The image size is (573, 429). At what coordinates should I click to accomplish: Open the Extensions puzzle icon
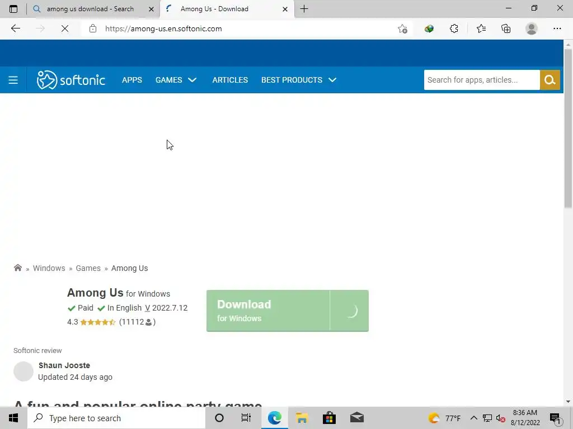(454, 28)
